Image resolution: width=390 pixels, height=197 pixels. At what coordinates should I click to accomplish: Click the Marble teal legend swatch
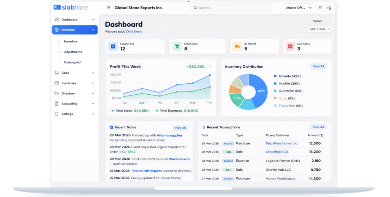point(275,83)
